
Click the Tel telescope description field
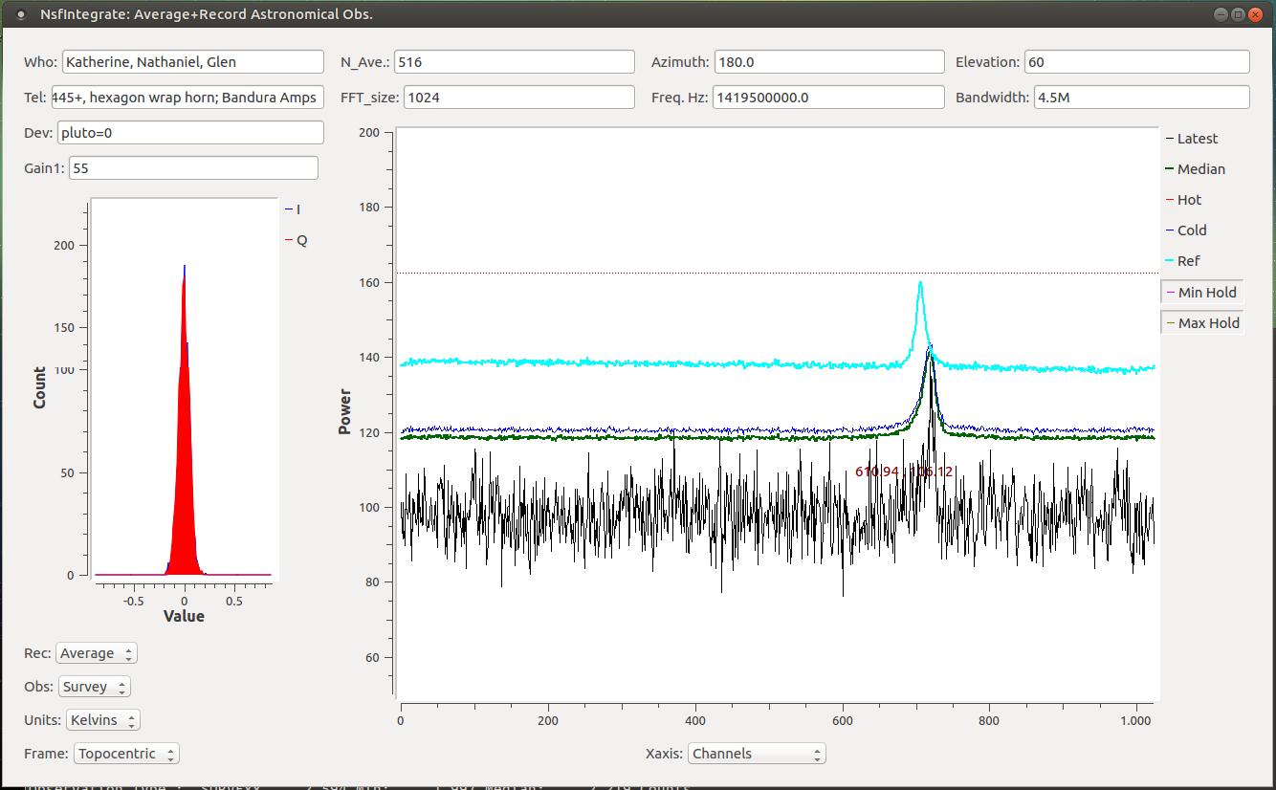coord(187,98)
